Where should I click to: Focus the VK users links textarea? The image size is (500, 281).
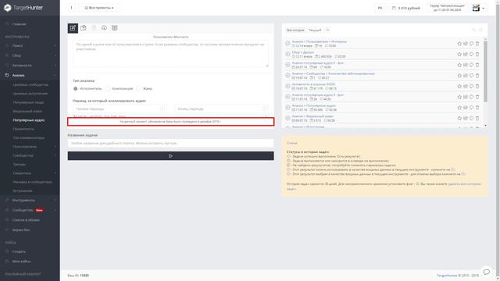click(x=170, y=54)
